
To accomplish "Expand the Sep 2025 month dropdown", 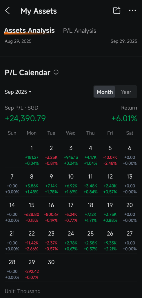I will 18,92.
